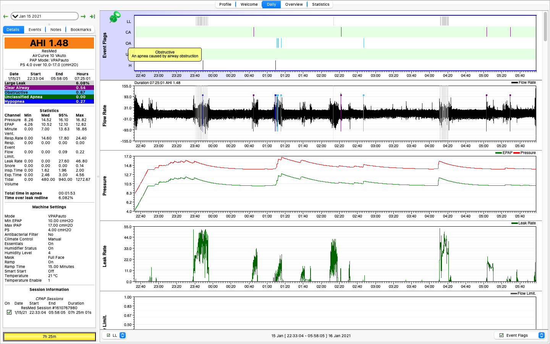This screenshot has height=344, width=550.
Task: Click the green pushpin on Event Flags graph
Action: click(115, 17)
